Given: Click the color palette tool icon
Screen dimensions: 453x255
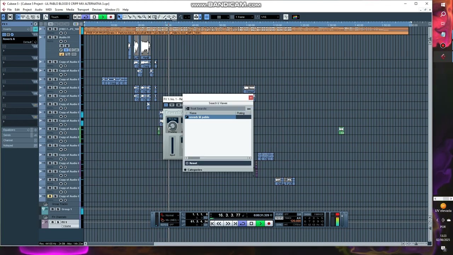Looking at the screenshot, I should [295, 17].
